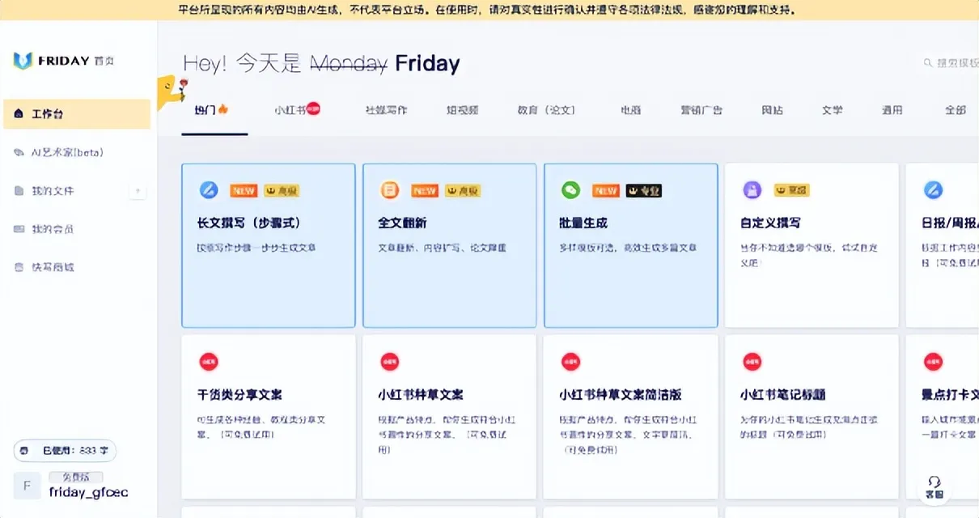Select the 电商 tab

point(631,110)
